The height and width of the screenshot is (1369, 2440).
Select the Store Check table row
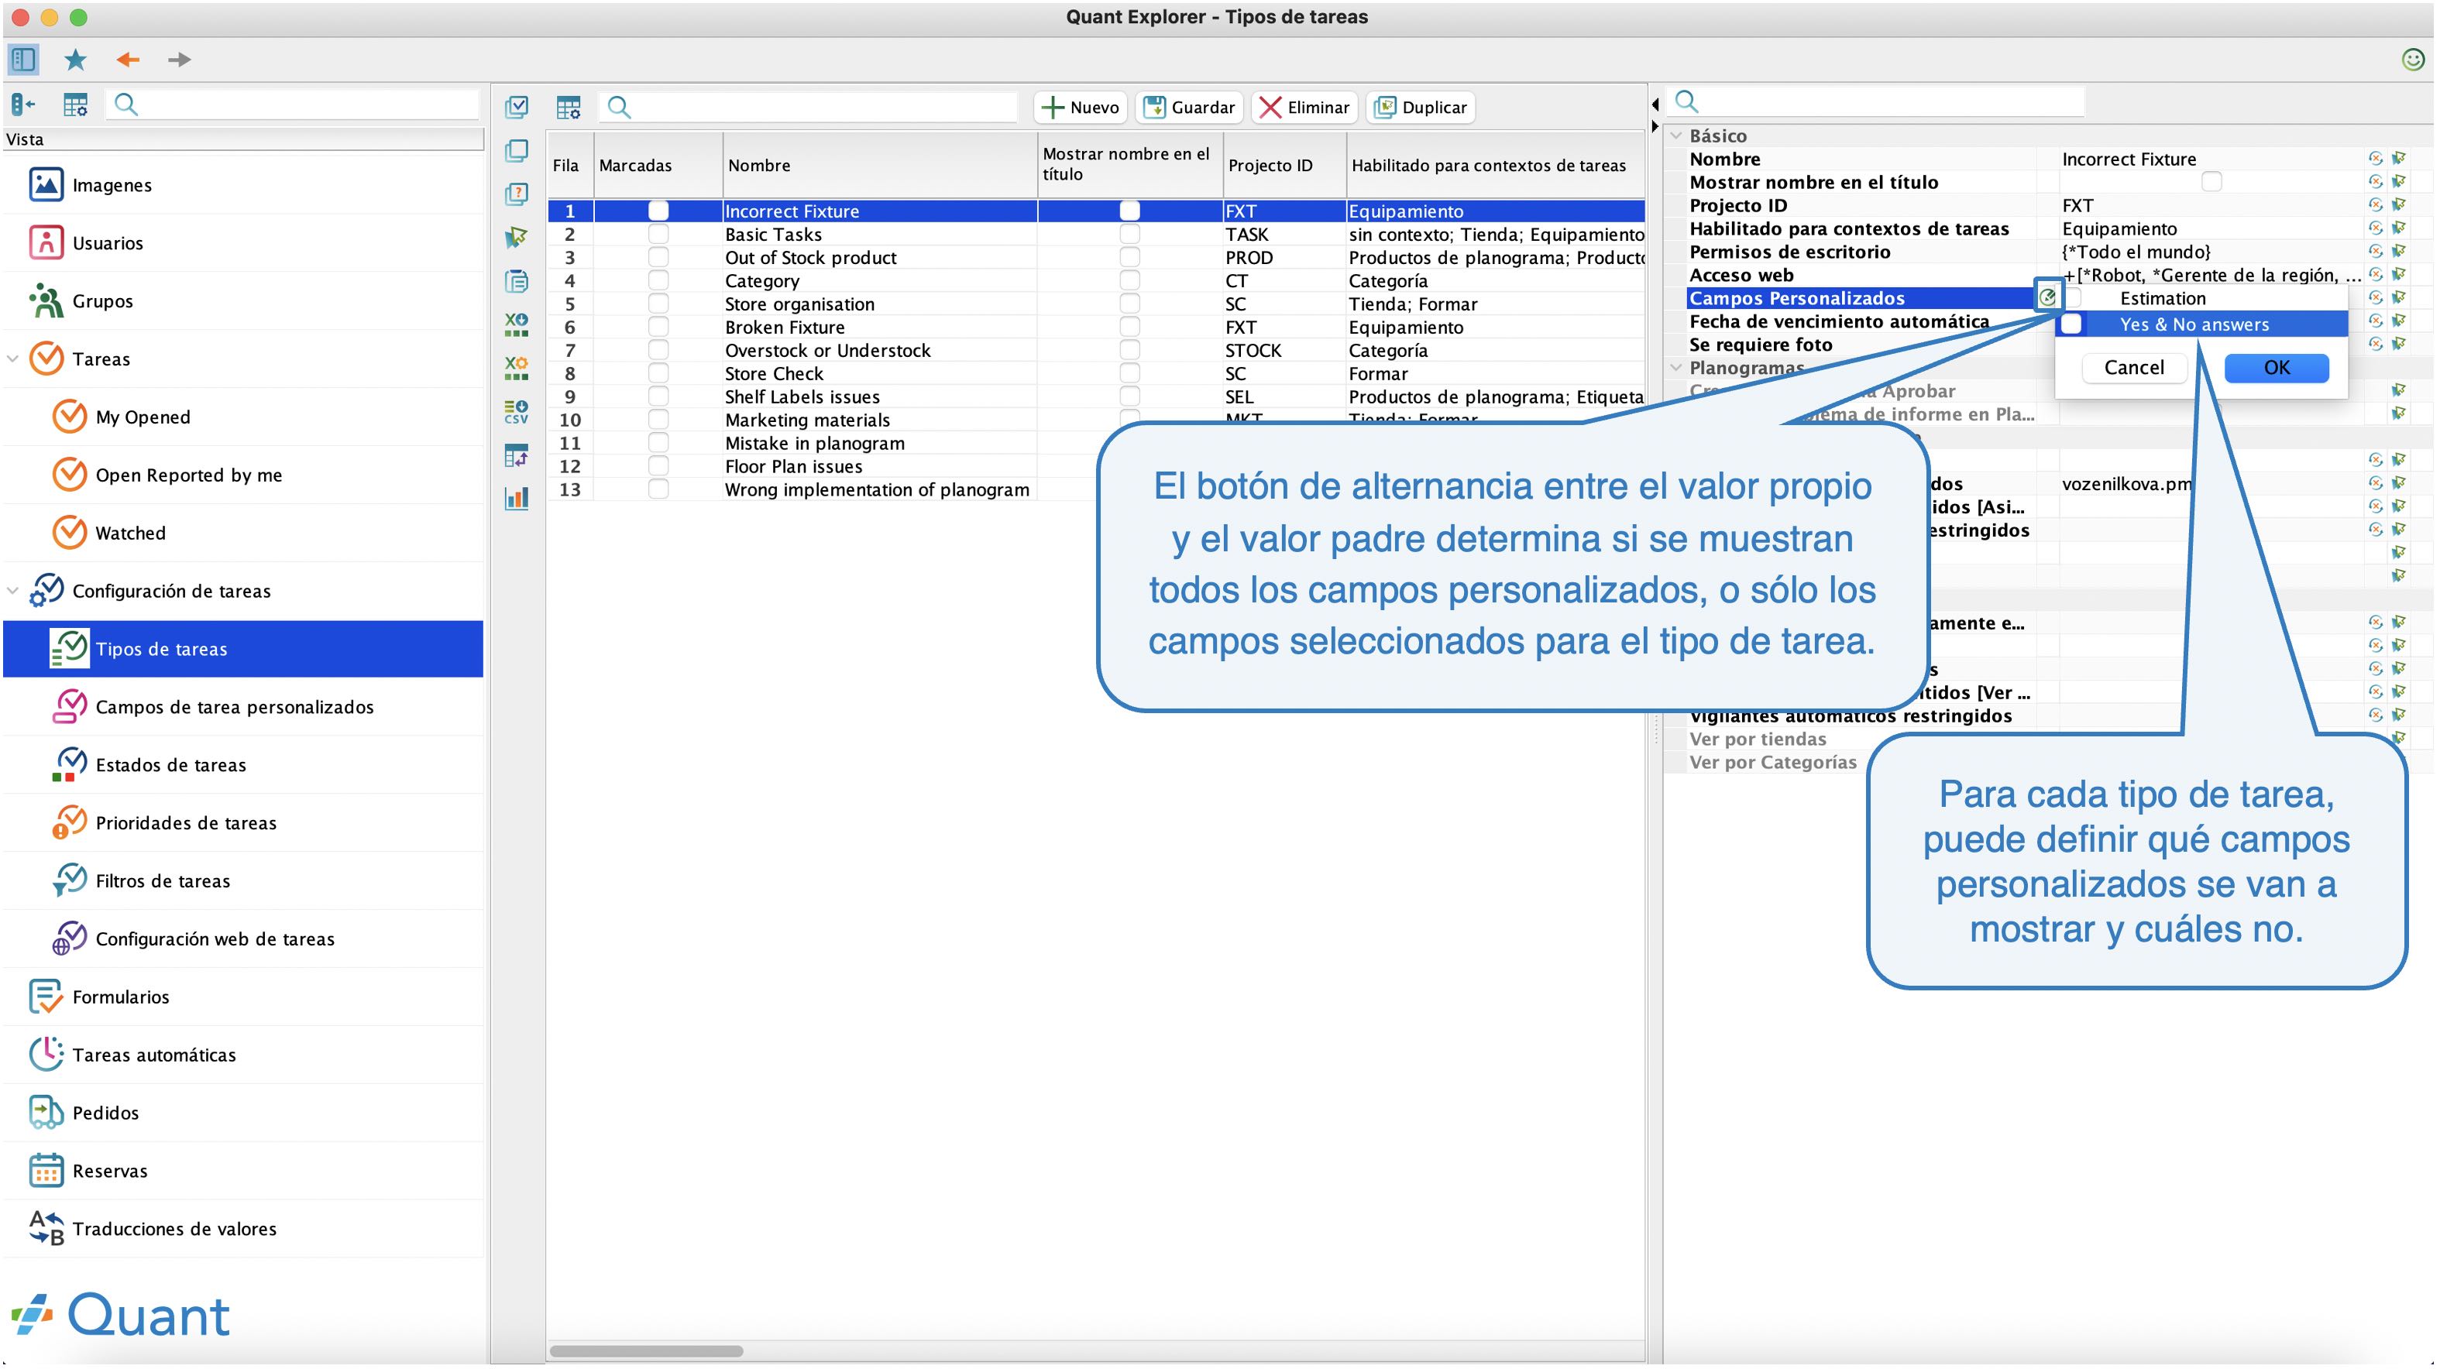[1096, 373]
